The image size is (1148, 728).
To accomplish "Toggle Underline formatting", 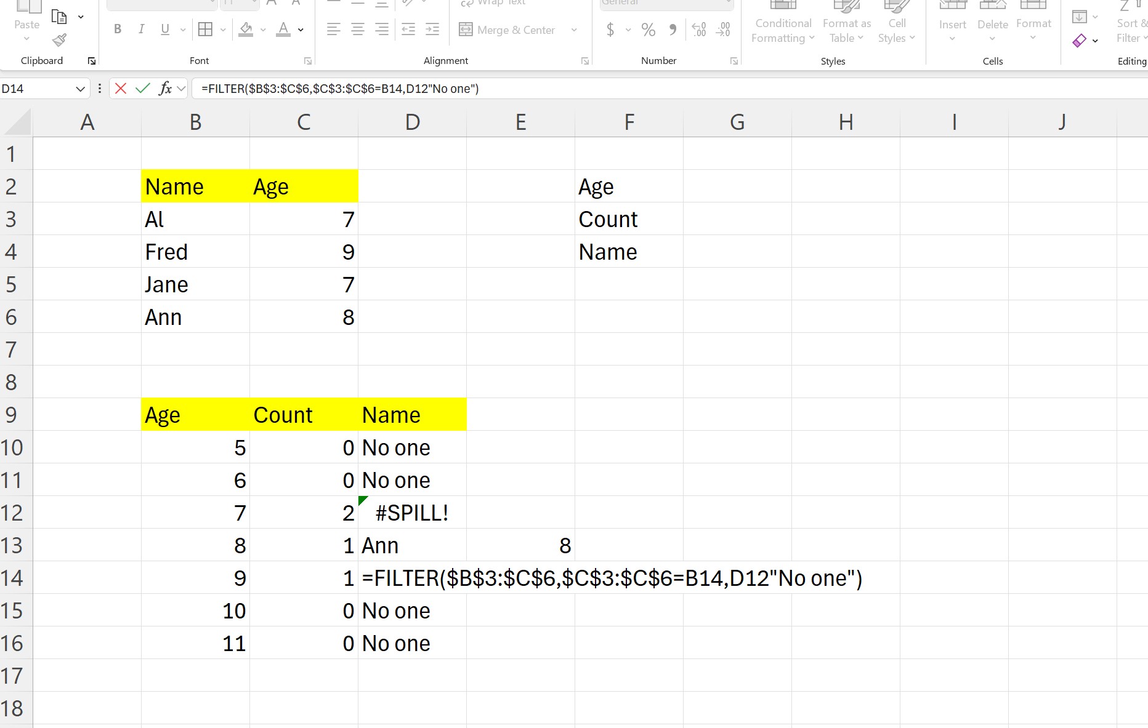I will point(165,29).
